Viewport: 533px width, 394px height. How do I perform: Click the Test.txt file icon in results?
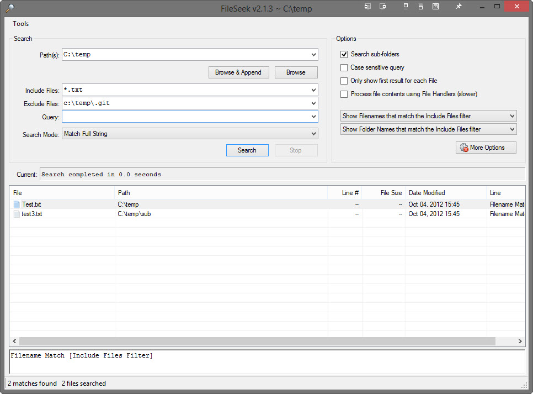[17, 204]
